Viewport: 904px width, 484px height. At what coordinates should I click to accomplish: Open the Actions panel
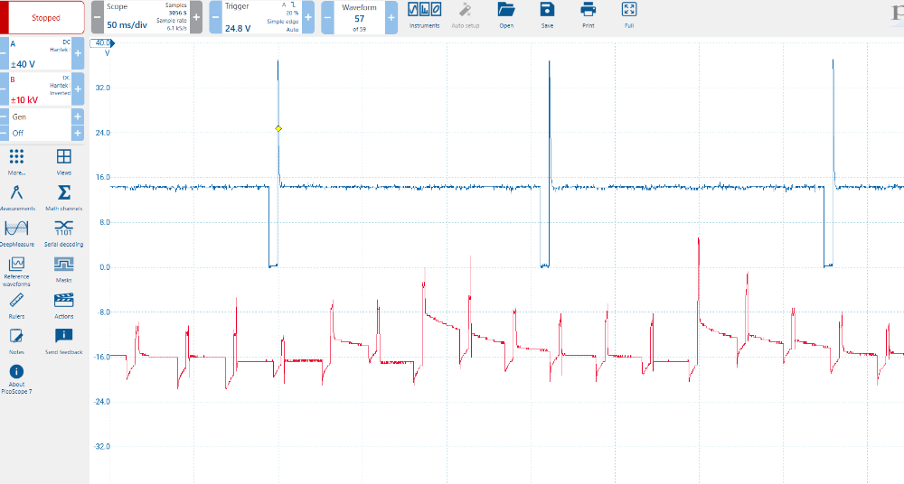(x=64, y=304)
